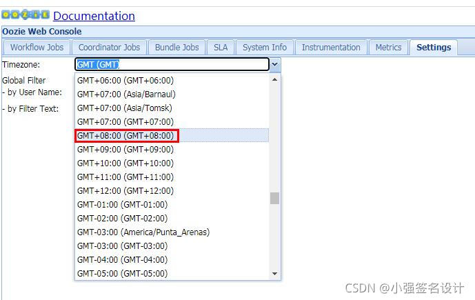The width and height of the screenshot is (475, 300).
Task: Pick GMT-01:00 (GMT-01:00) option
Action: point(172,205)
